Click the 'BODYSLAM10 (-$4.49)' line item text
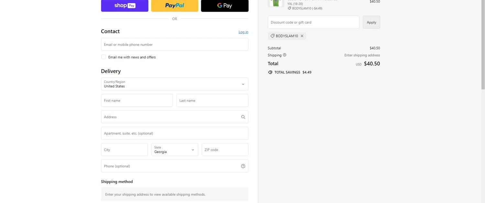This screenshot has width=485, height=203. 307,8
